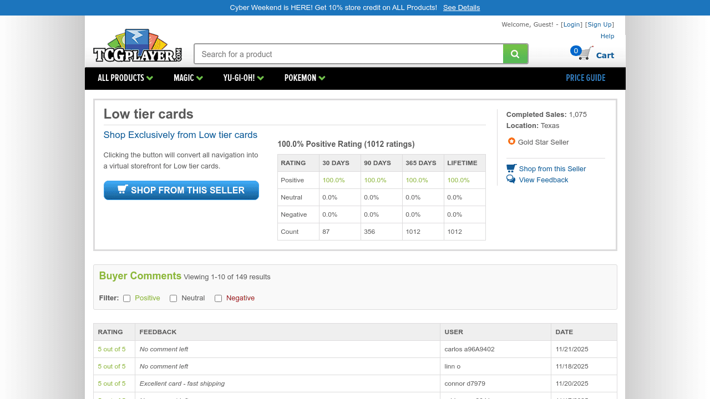
Task: Click the blue Shop From This Seller button
Action: pyautogui.click(x=181, y=190)
